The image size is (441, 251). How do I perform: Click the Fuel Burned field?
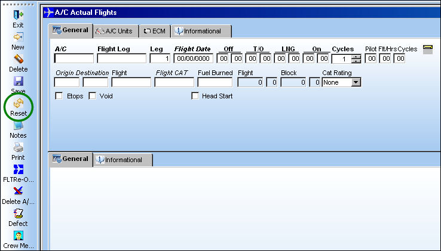(x=215, y=82)
